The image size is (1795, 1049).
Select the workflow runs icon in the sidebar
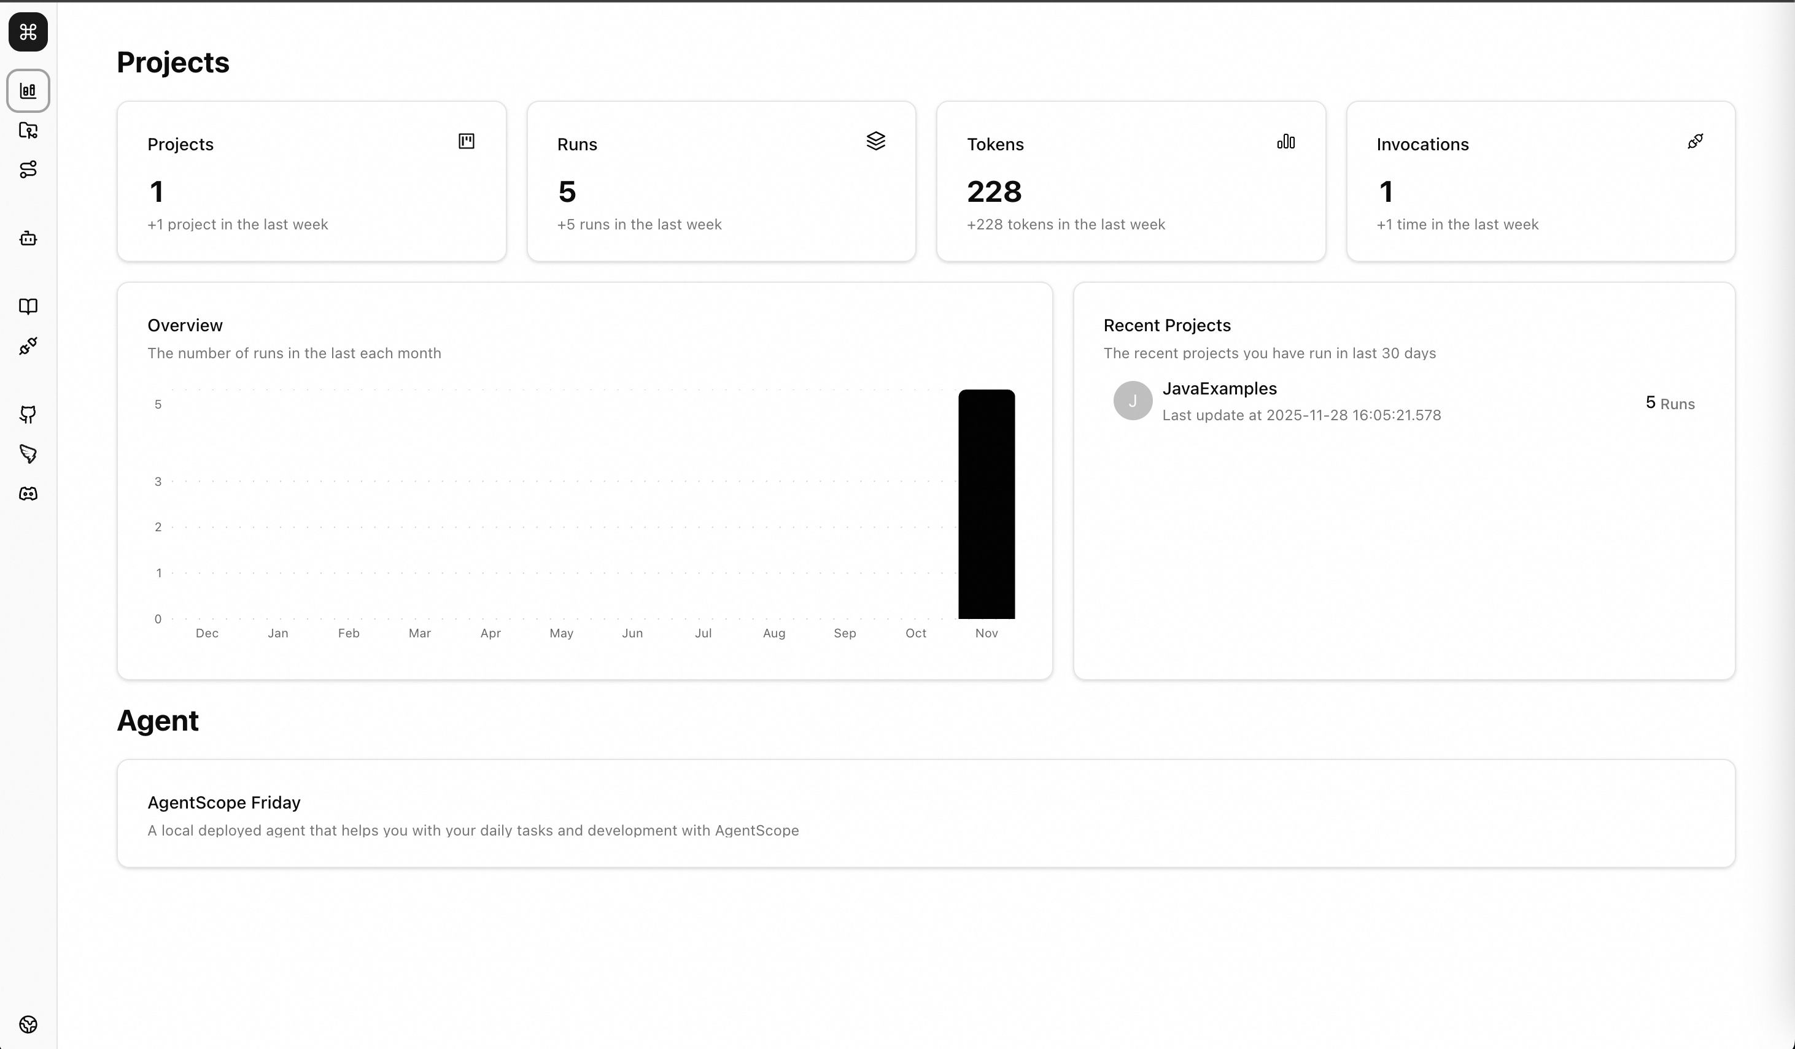click(x=28, y=170)
